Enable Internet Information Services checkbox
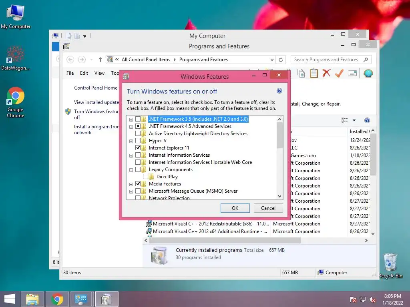 (x=138, y=155)
